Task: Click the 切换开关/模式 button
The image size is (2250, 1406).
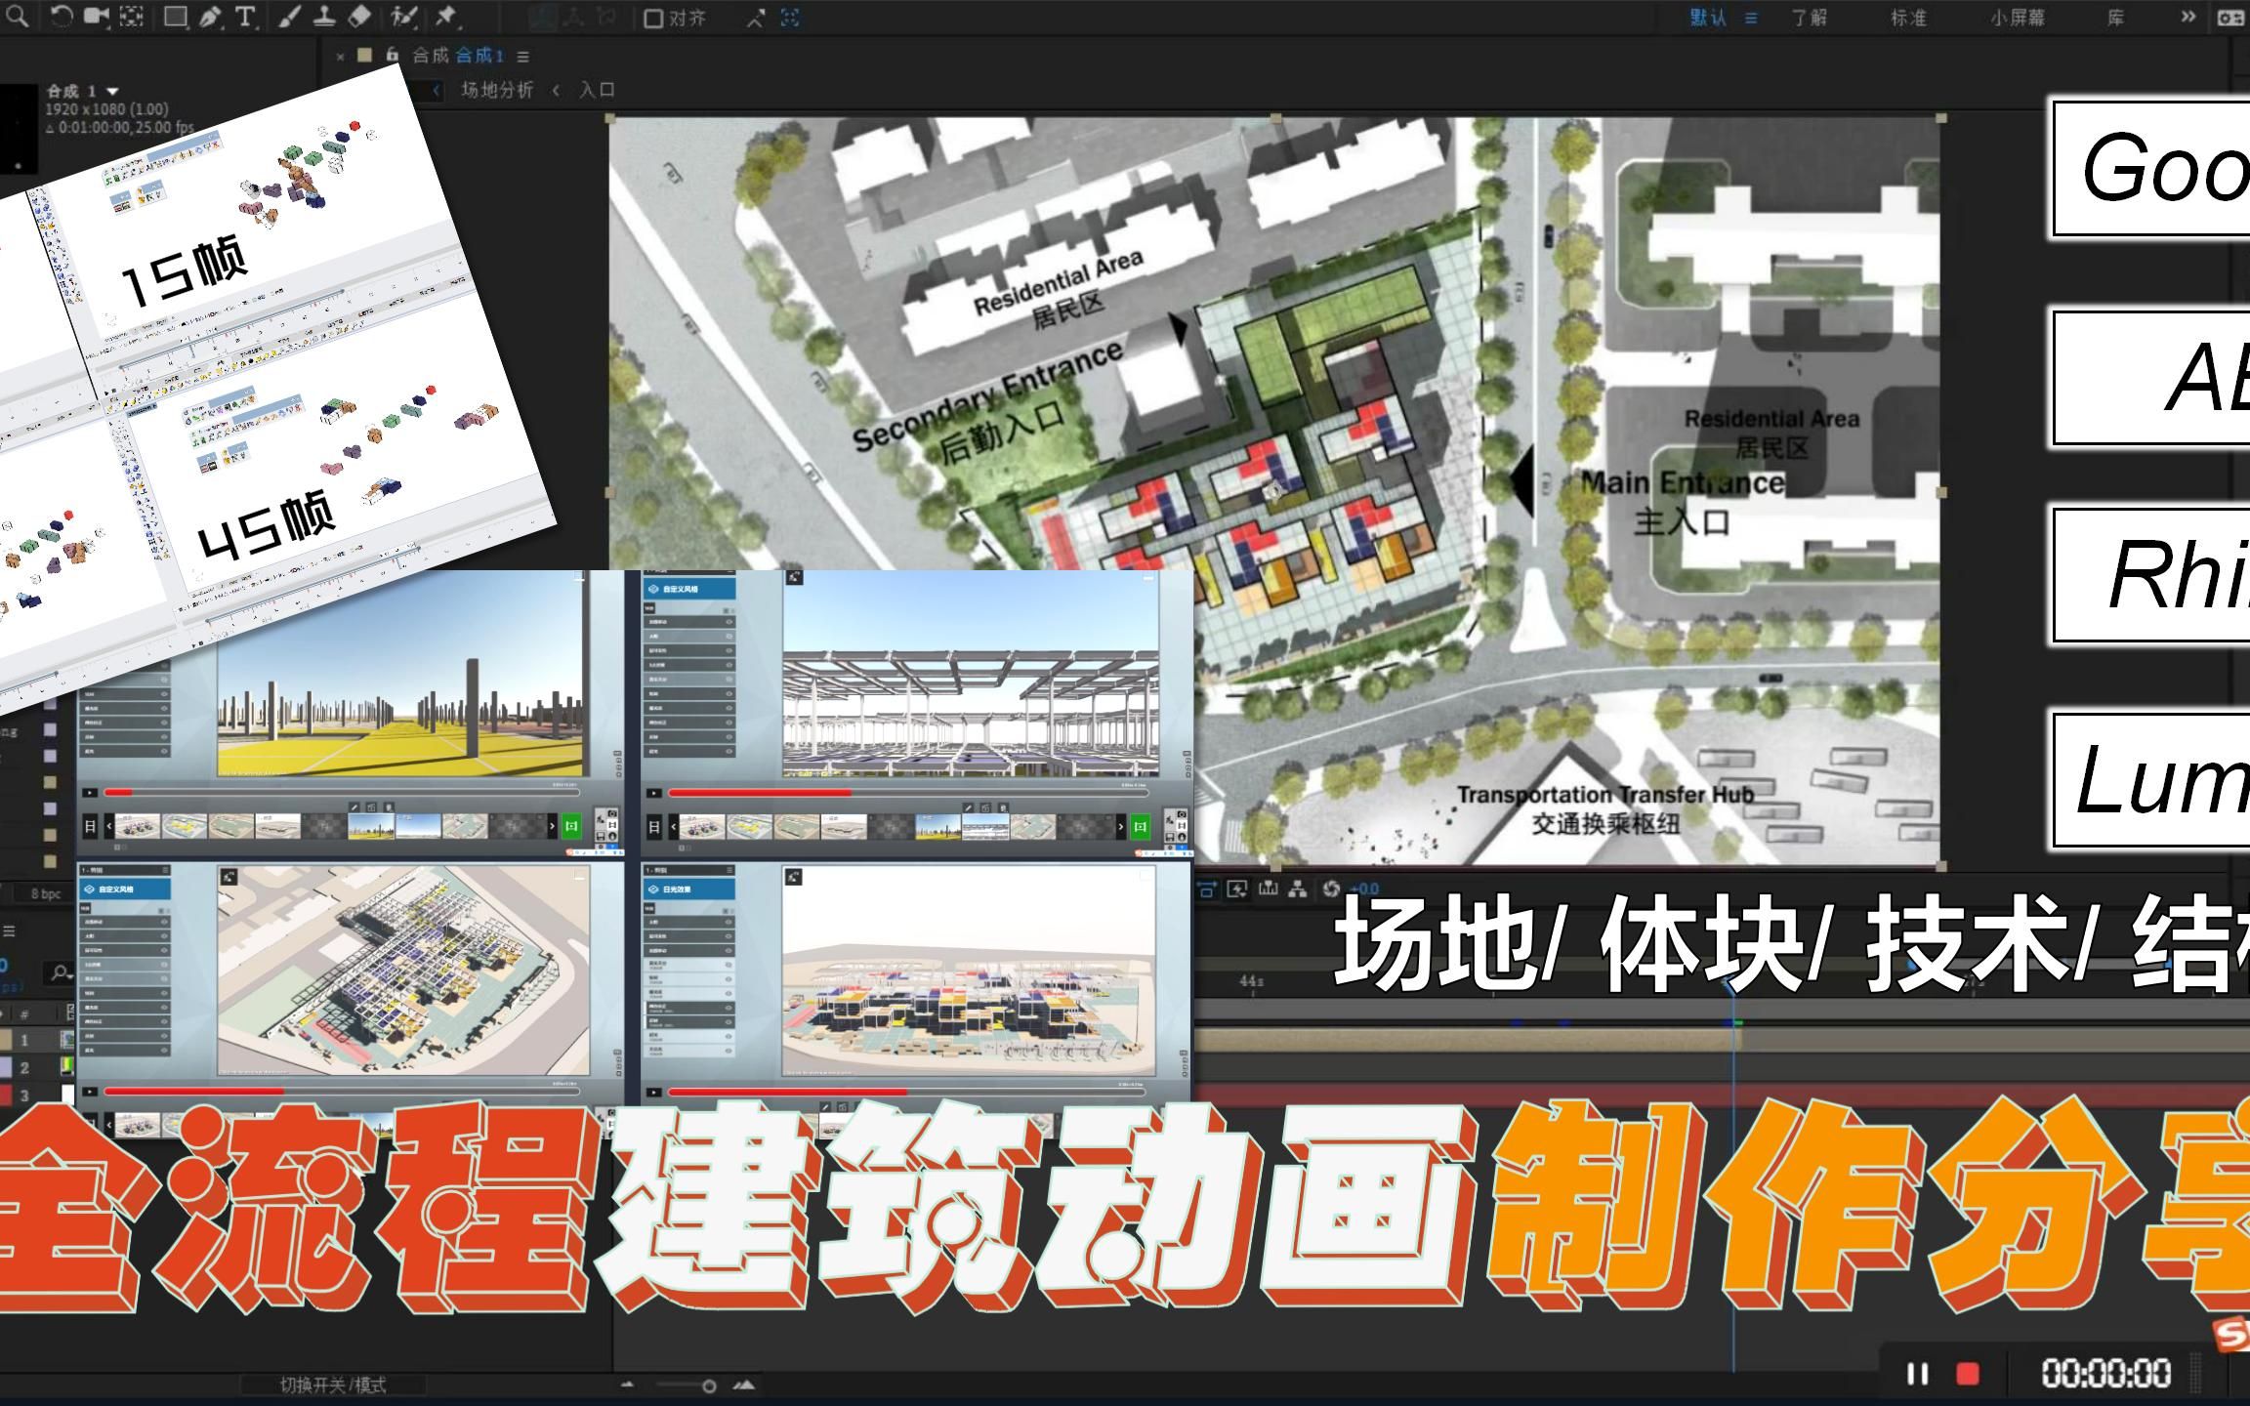Action: pos(333,1385)
